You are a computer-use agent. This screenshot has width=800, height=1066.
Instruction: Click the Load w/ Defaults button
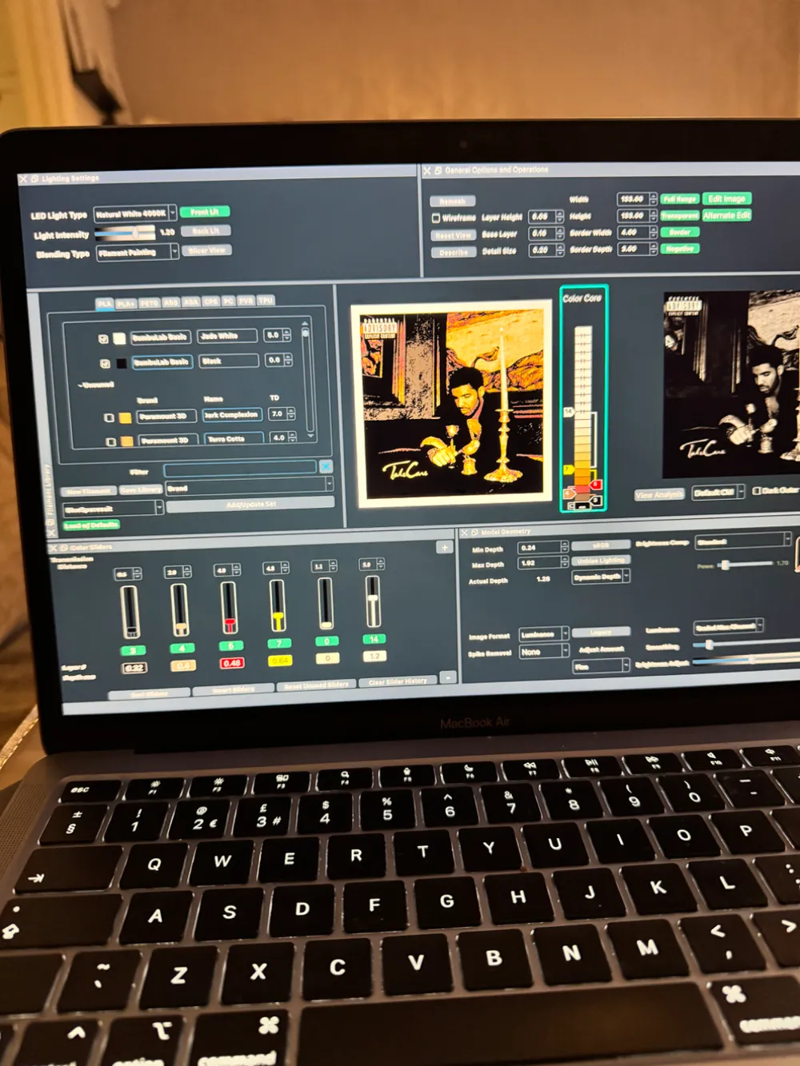(x=91, y=525)
